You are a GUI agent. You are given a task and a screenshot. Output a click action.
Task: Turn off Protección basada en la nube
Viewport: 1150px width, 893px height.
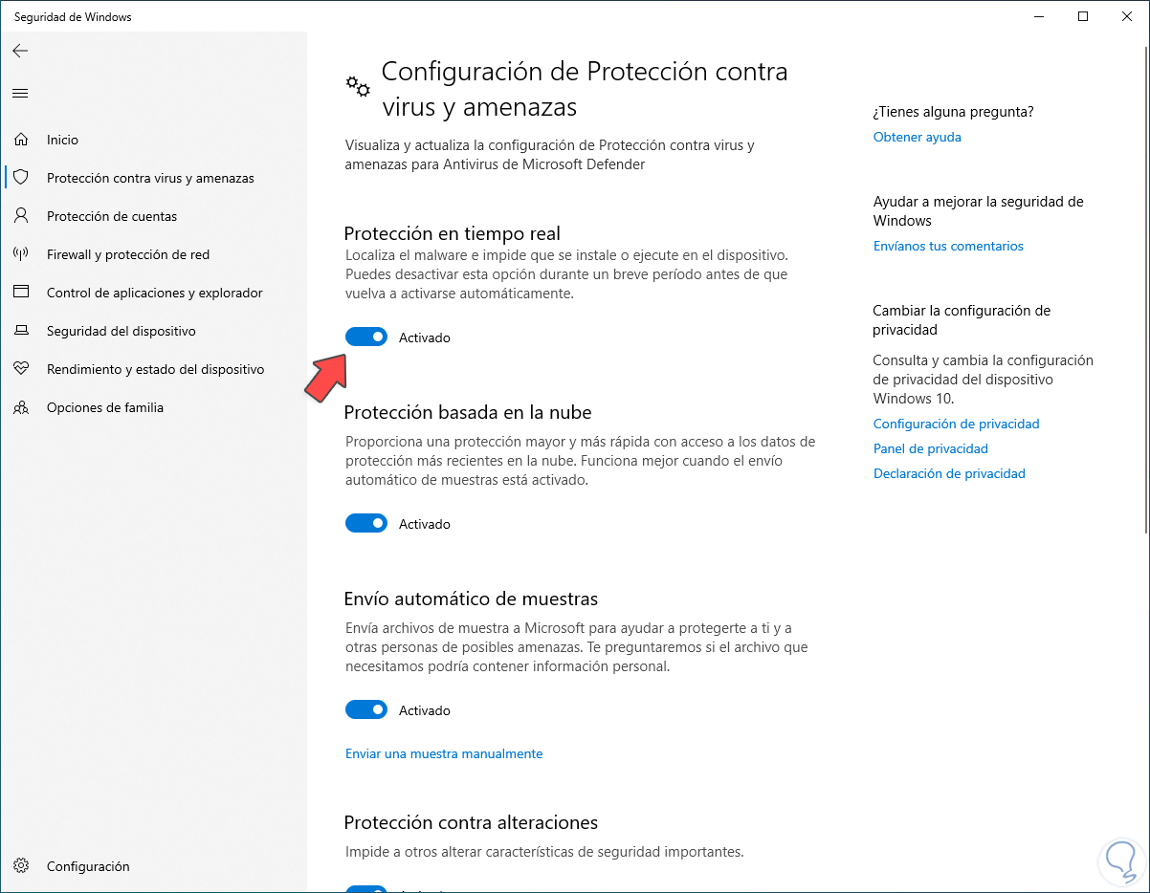tap(366, 523)
